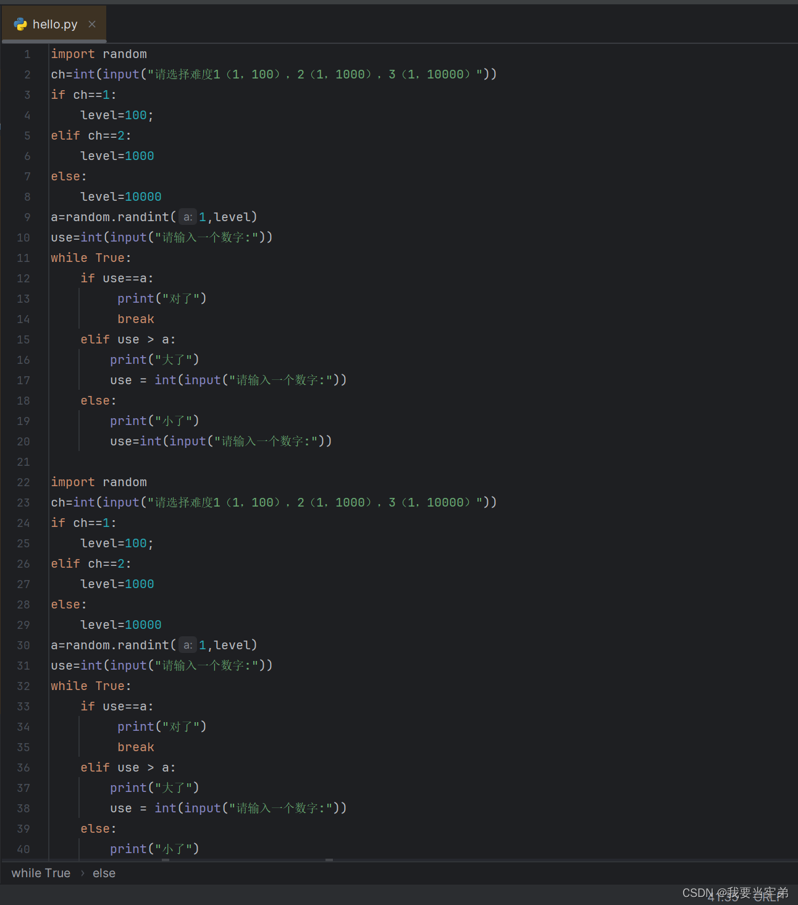Close the hello.py tab
The width and height of the screenshot is (798, 905).
click(92, 24)
